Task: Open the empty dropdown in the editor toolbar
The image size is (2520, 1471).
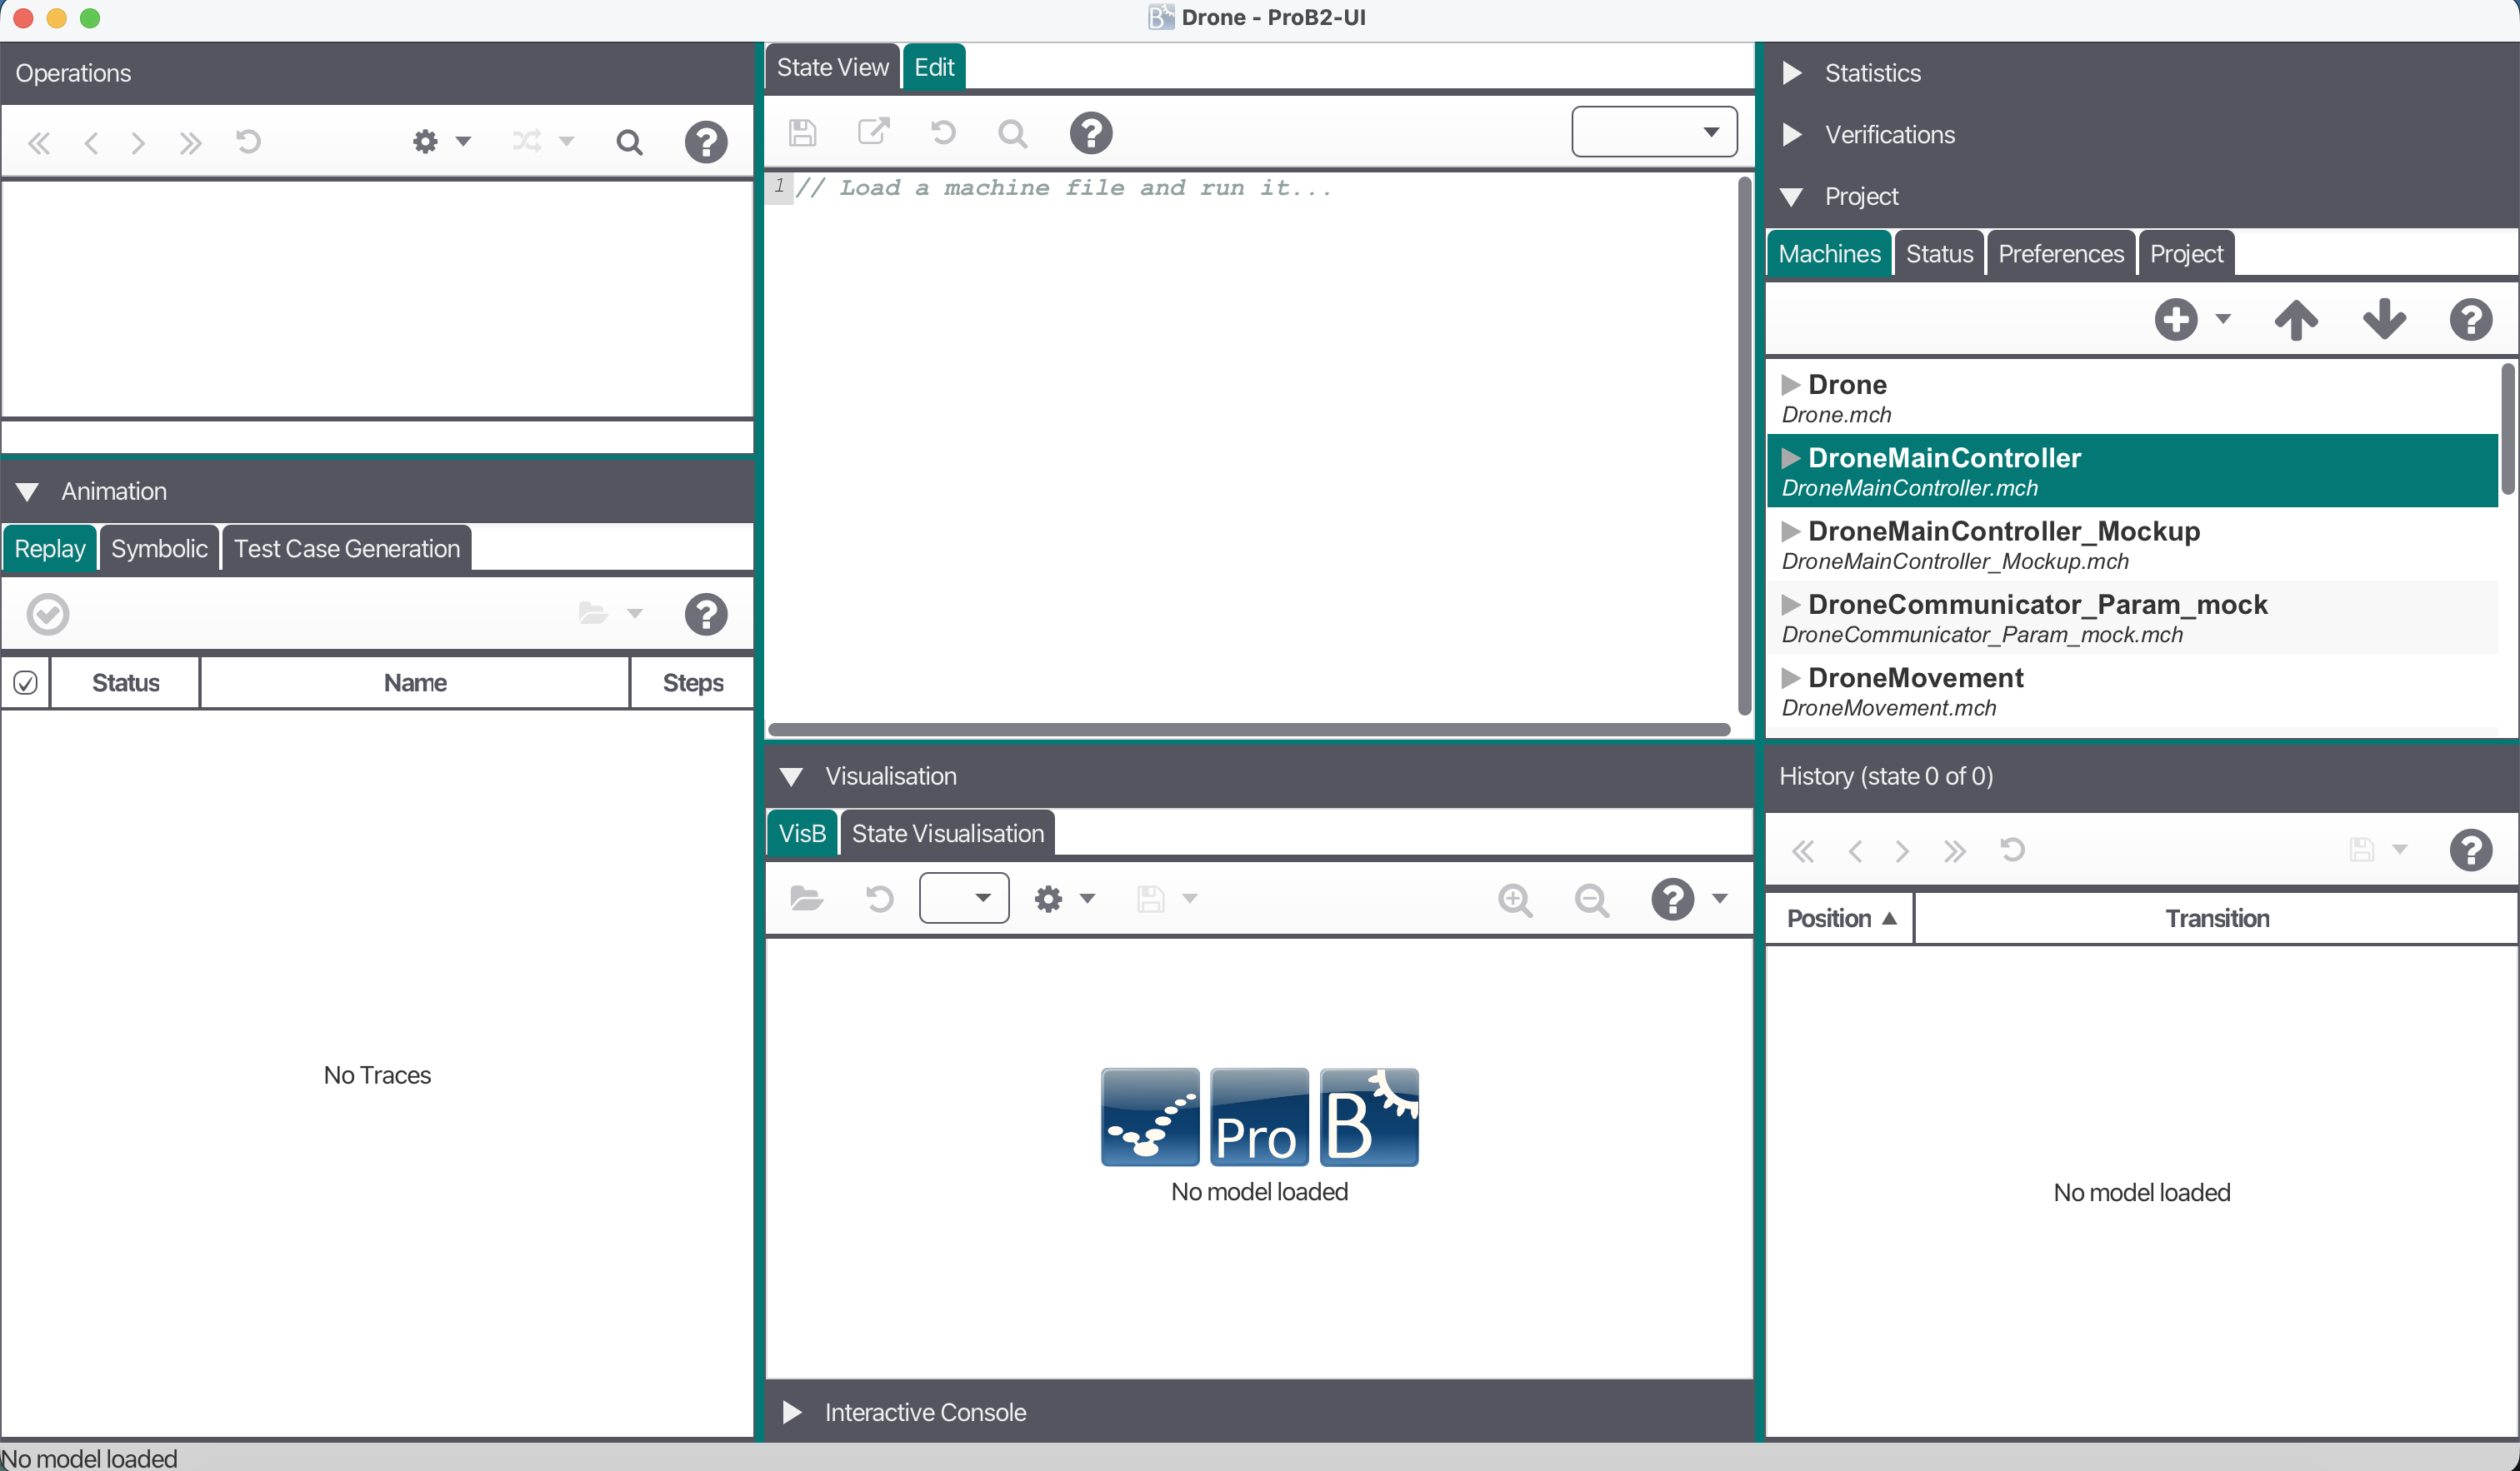Action: pos(1654,132)
